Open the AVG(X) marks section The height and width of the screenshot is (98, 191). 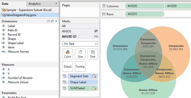tap(80, 31)
